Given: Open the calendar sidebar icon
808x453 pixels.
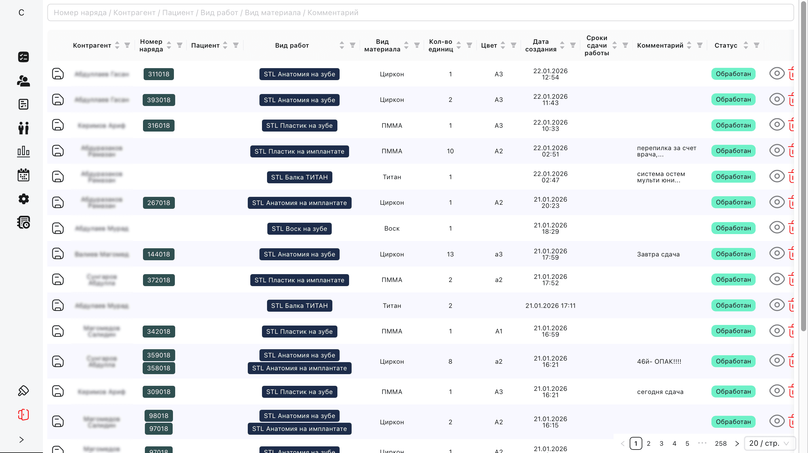Looking at the screenshot, I should click(23, 175).
